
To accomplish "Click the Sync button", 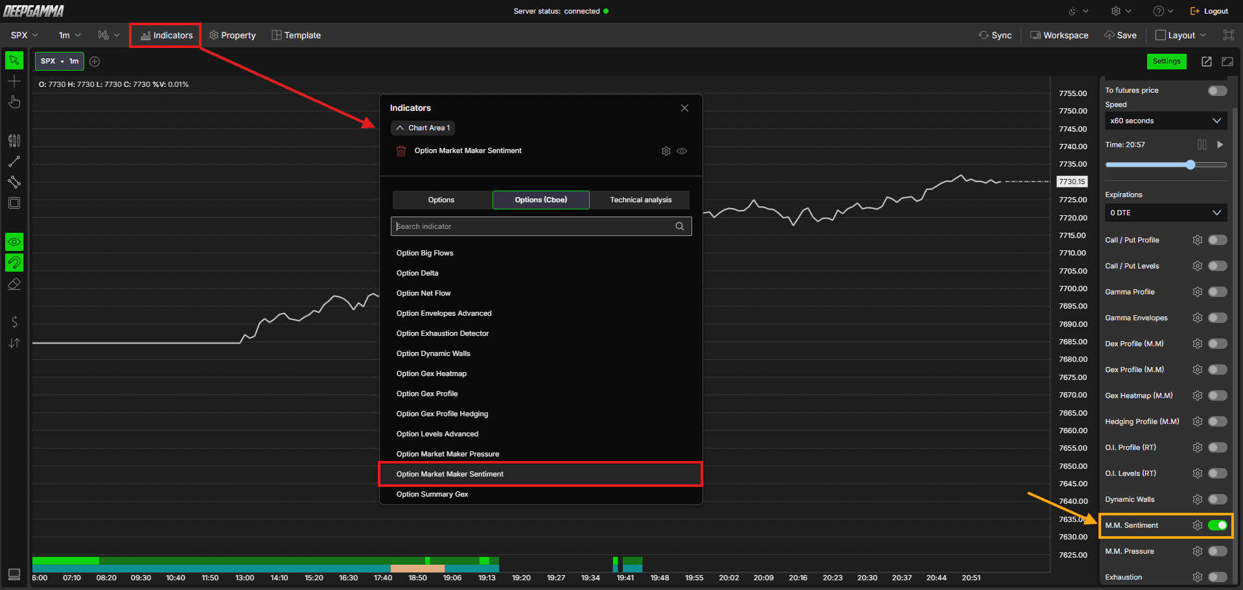I will pos(995,35).
